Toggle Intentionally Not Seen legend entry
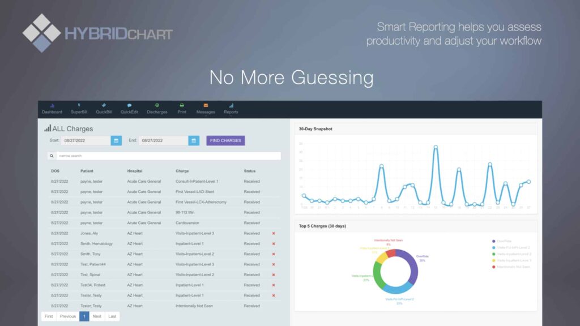The image size is (580, 326). (511, 267)
